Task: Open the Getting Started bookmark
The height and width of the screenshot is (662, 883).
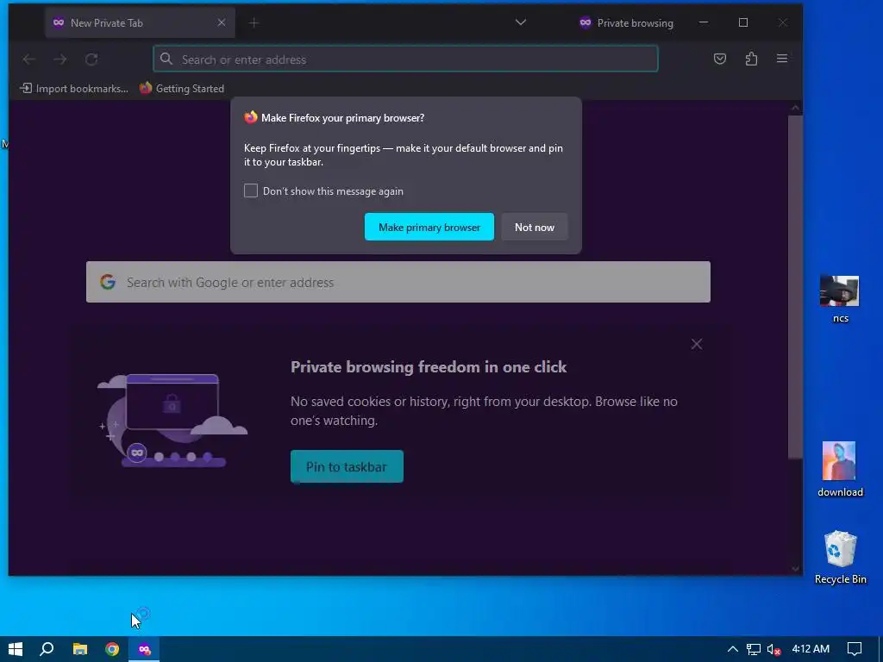Action: tap(181, 89)
